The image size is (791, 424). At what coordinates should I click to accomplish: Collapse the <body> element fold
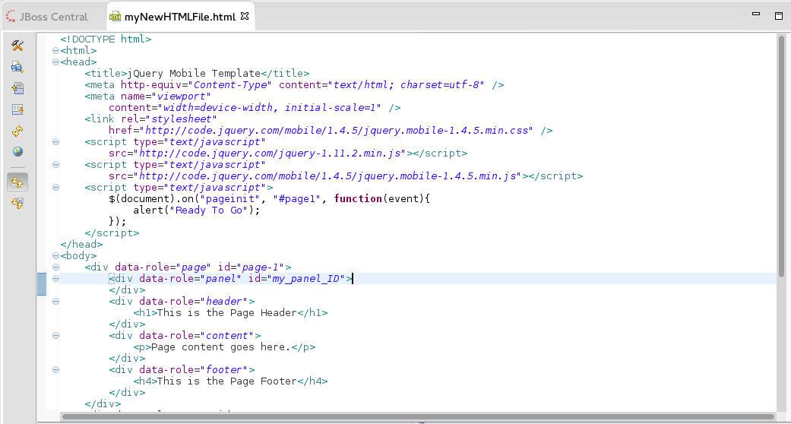[x=55, y=256]
